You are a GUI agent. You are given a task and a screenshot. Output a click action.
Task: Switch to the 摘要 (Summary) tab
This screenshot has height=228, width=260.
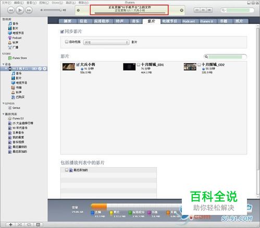[x=68, y=21]
